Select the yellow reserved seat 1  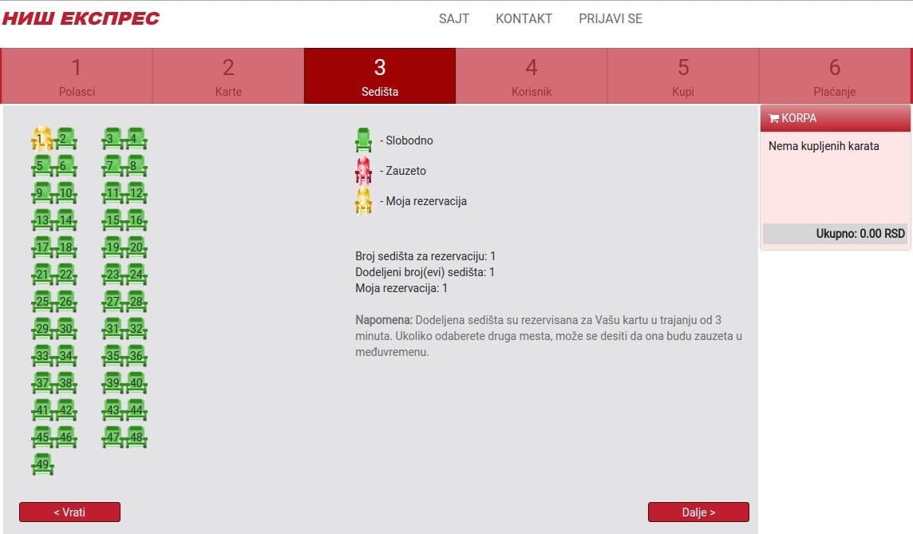[x=41, y=139]
